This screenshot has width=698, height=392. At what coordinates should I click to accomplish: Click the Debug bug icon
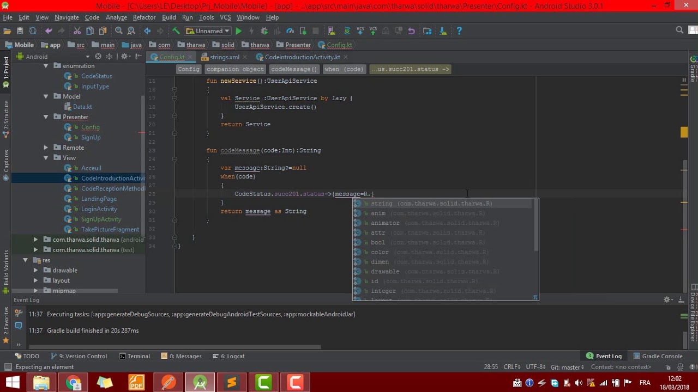tap(264, 31)
